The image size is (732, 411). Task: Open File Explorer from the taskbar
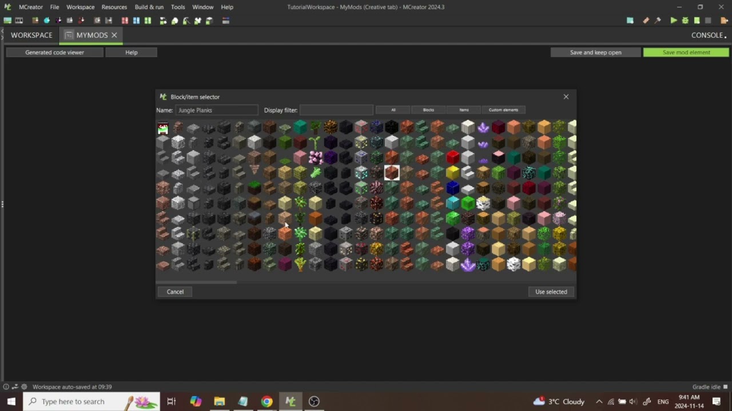pyautogui.click(x=220, y=401)
